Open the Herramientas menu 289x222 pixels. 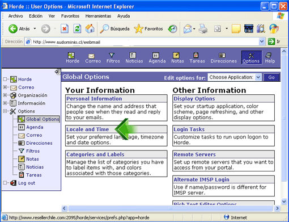click(x=98, y=16)
